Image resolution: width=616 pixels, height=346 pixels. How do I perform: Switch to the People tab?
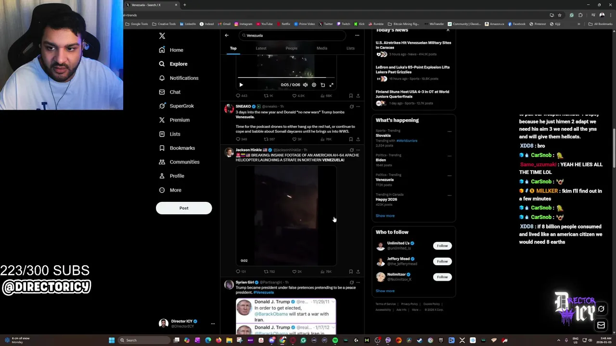click(x=291, y=48)
